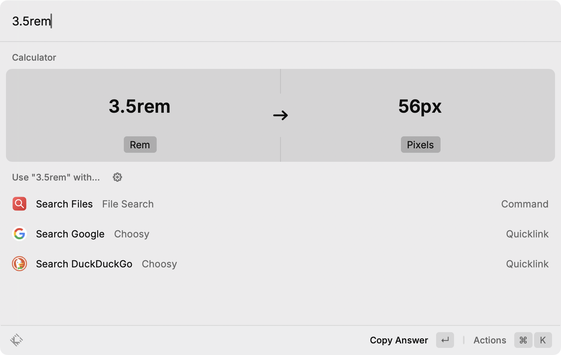Click the red Search Files magnifier icon
Image resolution: width=561 pixels, height=355 pixels.
(19, 204)
